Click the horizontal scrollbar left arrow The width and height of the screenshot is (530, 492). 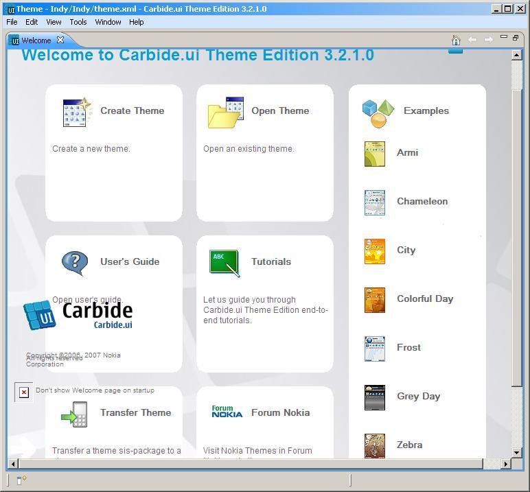[13, 464]
